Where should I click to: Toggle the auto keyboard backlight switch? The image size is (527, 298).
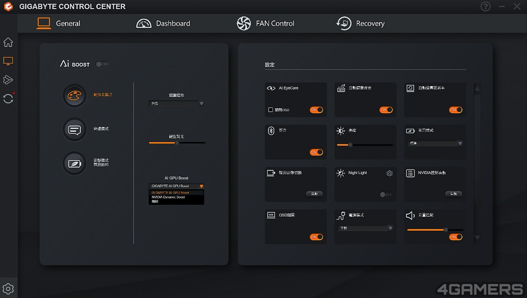386,110
